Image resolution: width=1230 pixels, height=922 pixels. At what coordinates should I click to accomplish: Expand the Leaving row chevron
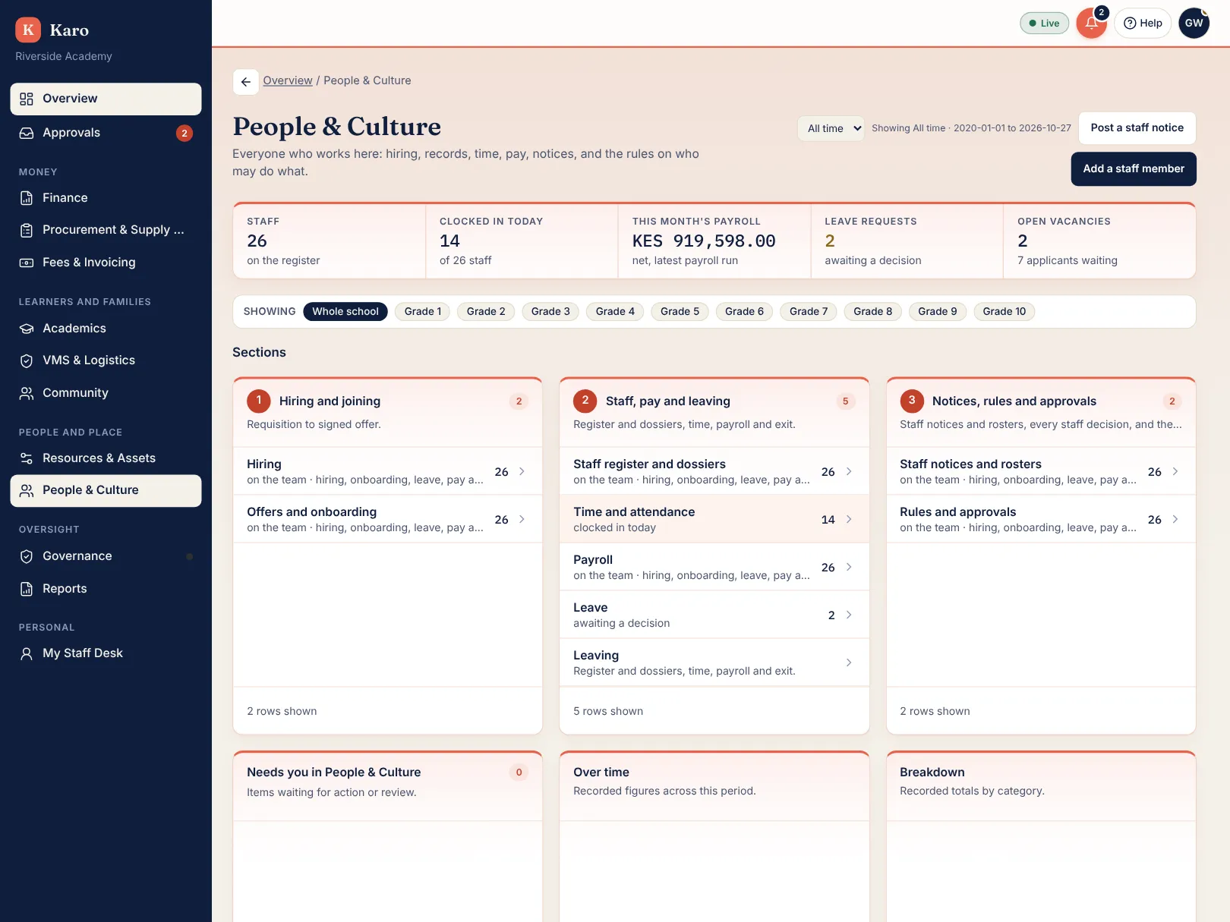coord(849,662)
